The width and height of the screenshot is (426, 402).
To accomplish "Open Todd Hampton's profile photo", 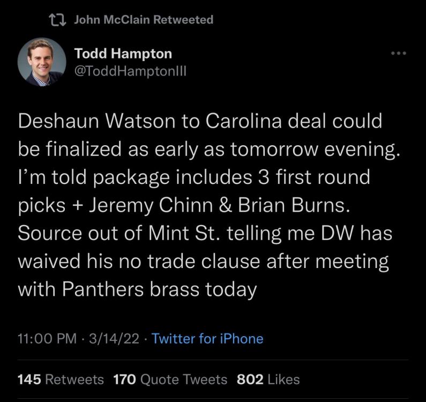I will point(41,62).
